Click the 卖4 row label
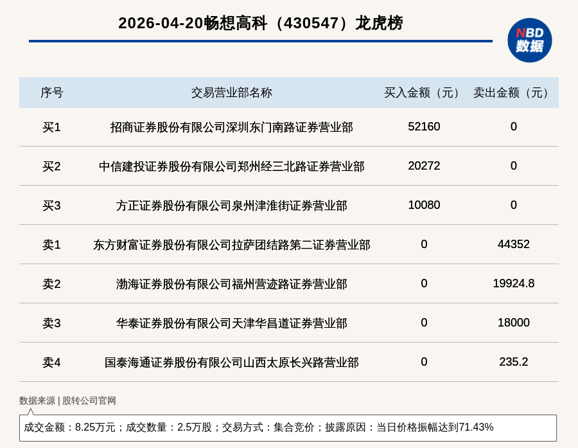The width and height of the screenshot is (578, 448). (x=51, y=363)
